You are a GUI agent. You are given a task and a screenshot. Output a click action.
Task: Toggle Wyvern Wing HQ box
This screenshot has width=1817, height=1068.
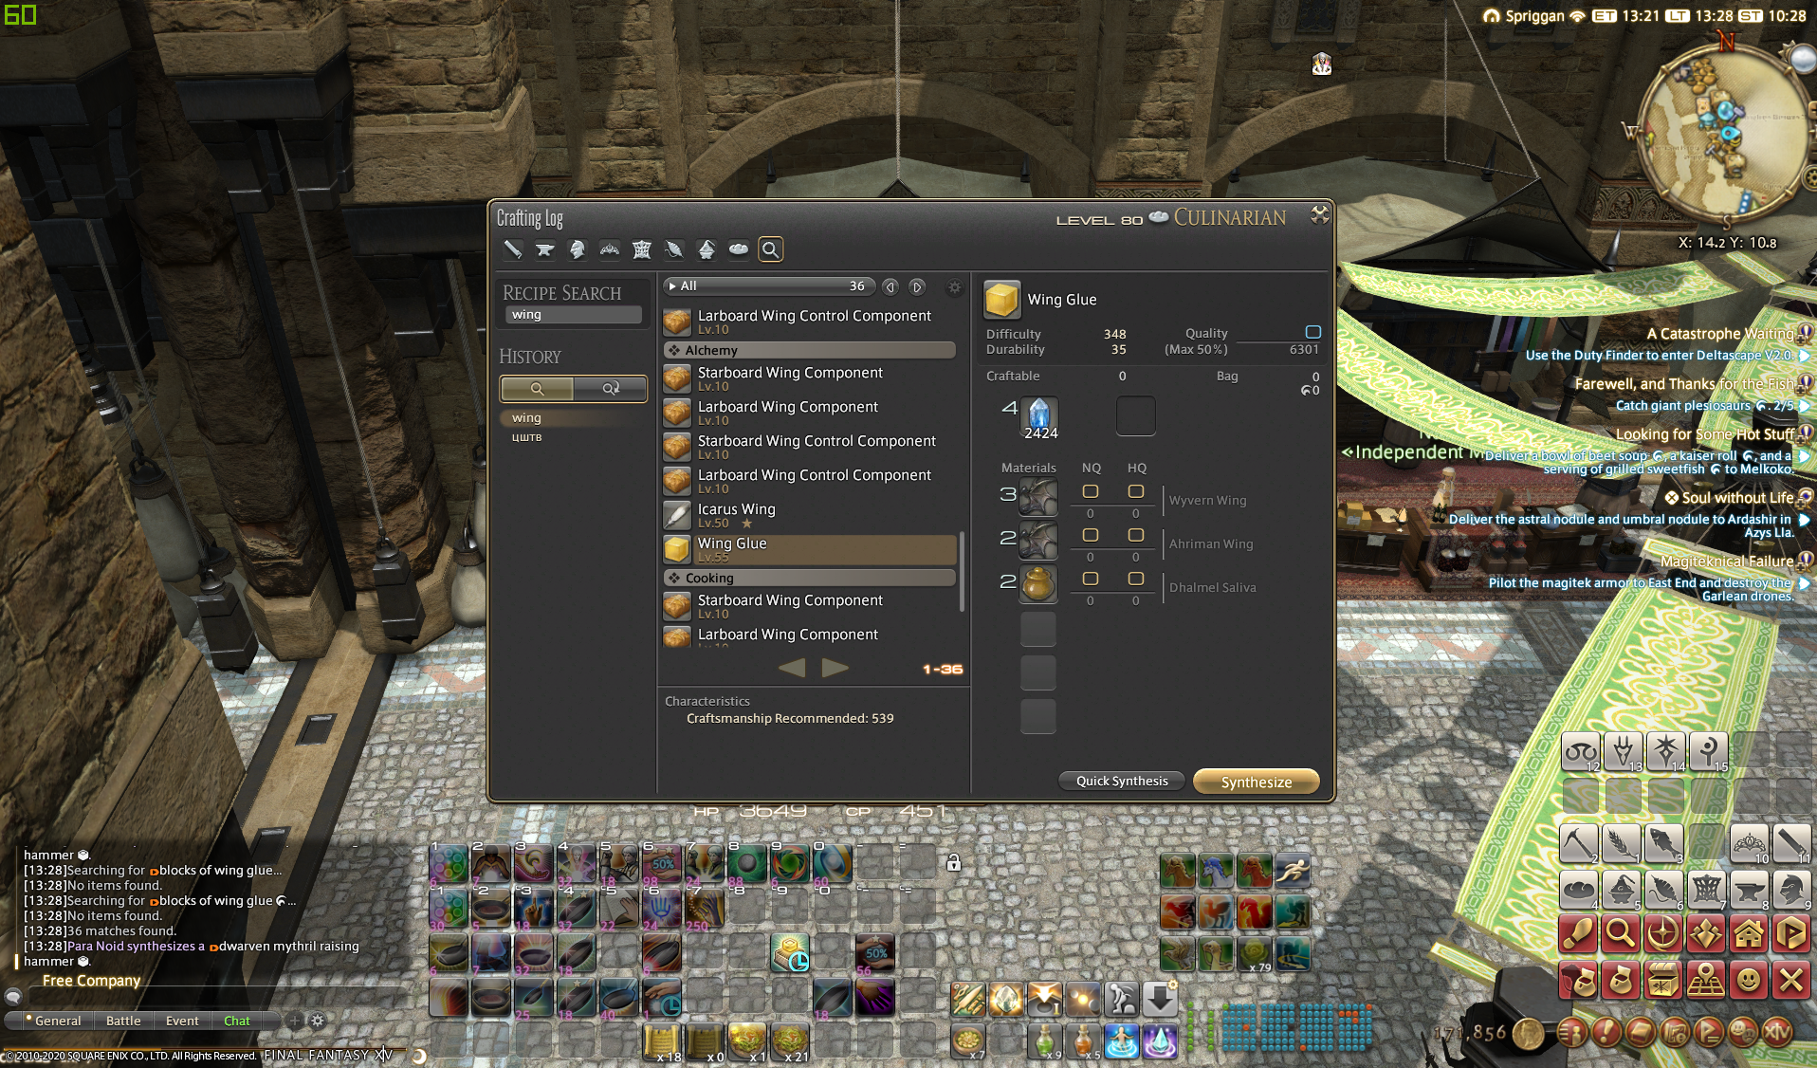click(x=1136, y=491)
